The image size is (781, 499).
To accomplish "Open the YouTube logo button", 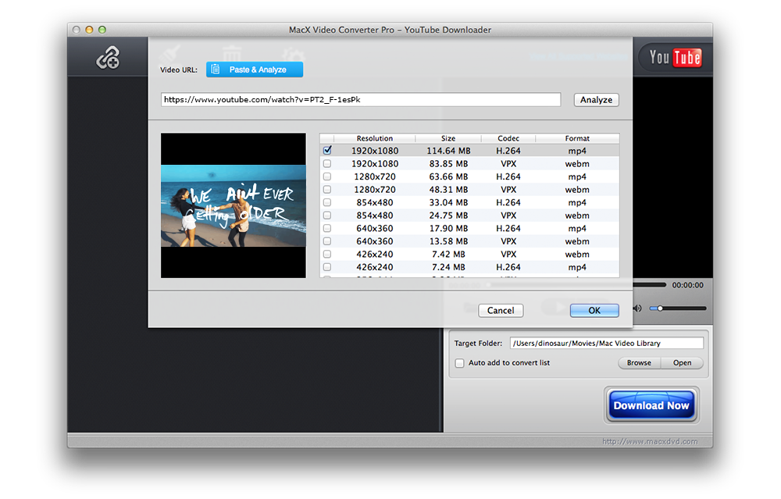I will [675, 58].
